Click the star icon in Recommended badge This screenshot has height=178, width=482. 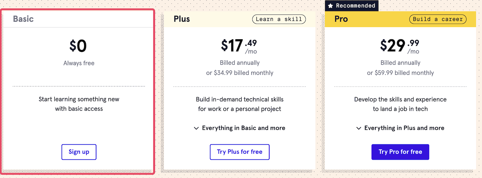point(331,6)
